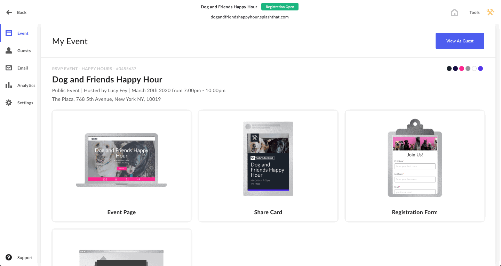The width and height of the screenshot is (501, 266).
Task: Click the hammer and wrench Tools icon
Action: coord(490,12)
